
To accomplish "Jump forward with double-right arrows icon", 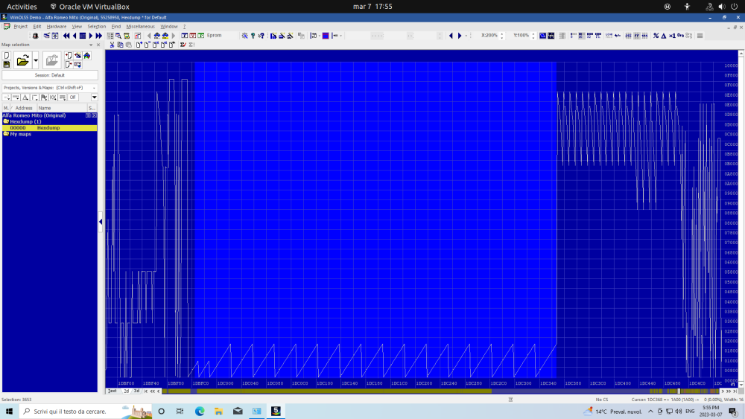I will [99, 36].
